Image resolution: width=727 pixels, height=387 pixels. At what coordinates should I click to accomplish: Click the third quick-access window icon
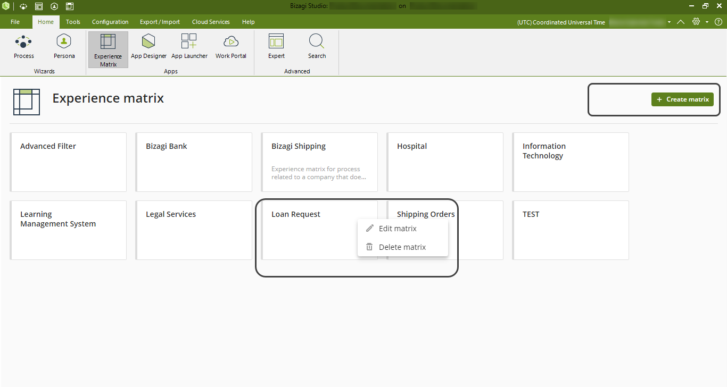[x=39, y=6]
